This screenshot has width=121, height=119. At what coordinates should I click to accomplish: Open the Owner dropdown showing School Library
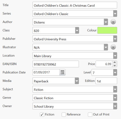tap(75, 106)
